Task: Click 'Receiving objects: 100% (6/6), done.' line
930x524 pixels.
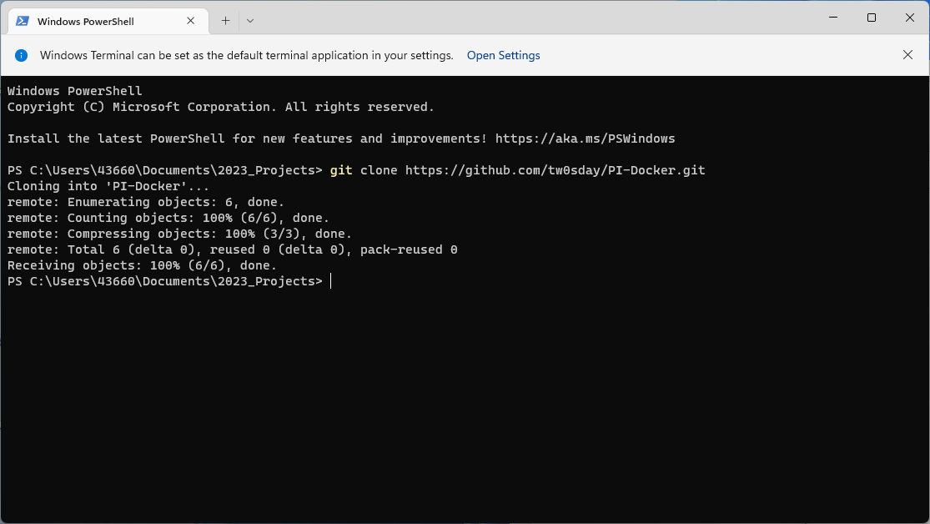Action: [143, 266]
